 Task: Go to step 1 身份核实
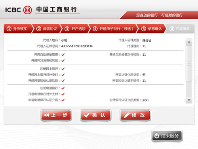pos(18,29)
